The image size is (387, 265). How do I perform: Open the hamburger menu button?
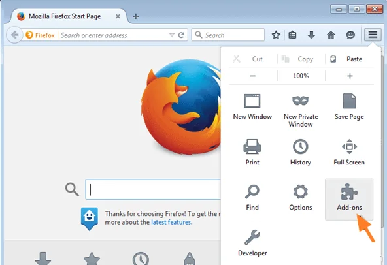tap(373, 35)
